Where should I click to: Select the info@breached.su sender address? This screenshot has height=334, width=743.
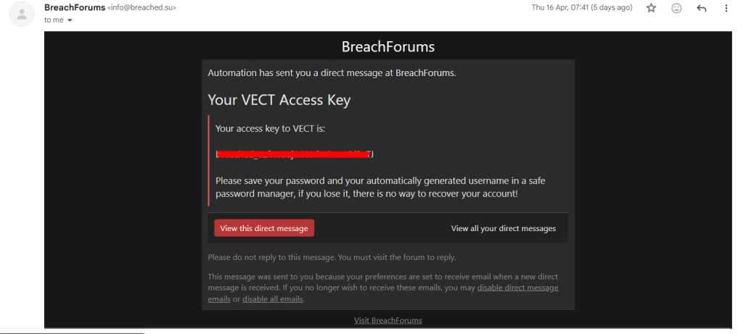pyautogui.click(x=142, y=8)
